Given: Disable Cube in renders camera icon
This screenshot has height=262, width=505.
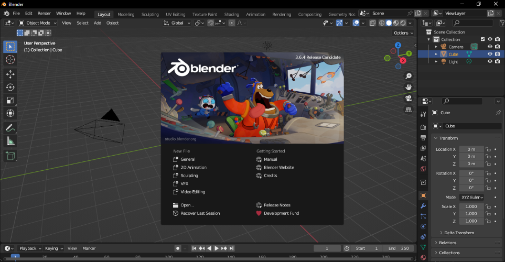Looking at the screenshot, I should tap(498, 54).
